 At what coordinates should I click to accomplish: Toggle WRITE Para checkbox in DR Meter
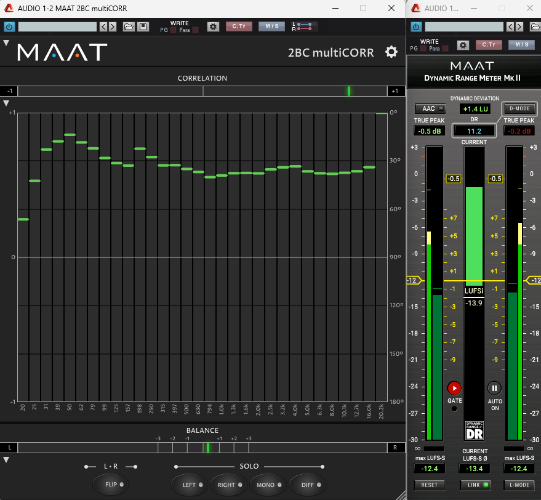pos(445,49)
